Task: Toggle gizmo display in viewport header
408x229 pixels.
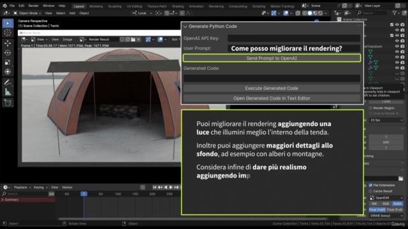Action: [x=273, y=13]
